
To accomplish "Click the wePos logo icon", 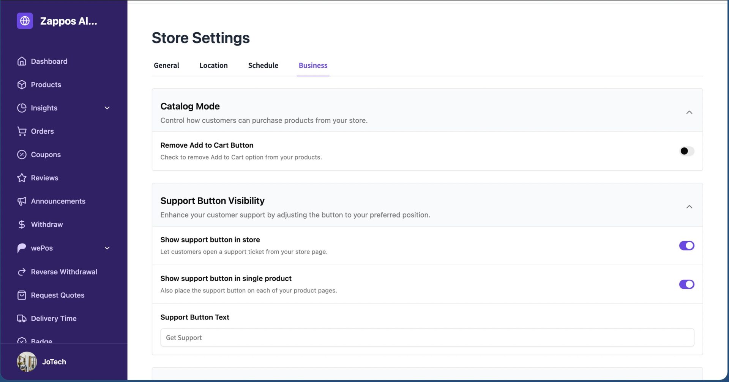I will [x=22, y=248].
